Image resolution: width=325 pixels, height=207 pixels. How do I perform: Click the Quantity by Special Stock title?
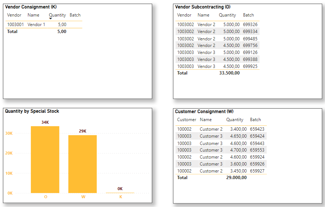(x=32, y=111)
